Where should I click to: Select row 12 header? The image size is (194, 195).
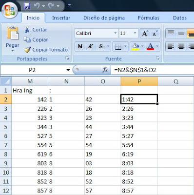(x=6, y=191)
